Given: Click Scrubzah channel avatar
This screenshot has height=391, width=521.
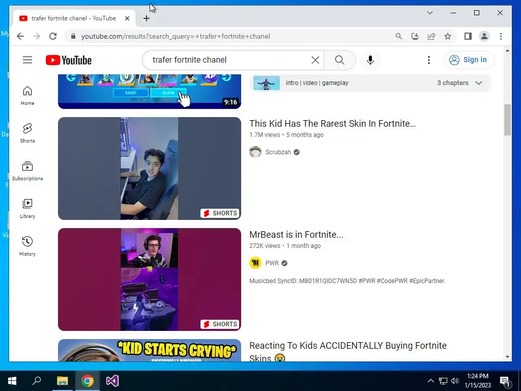Looking at the screenshot, I should coord(255,152).
